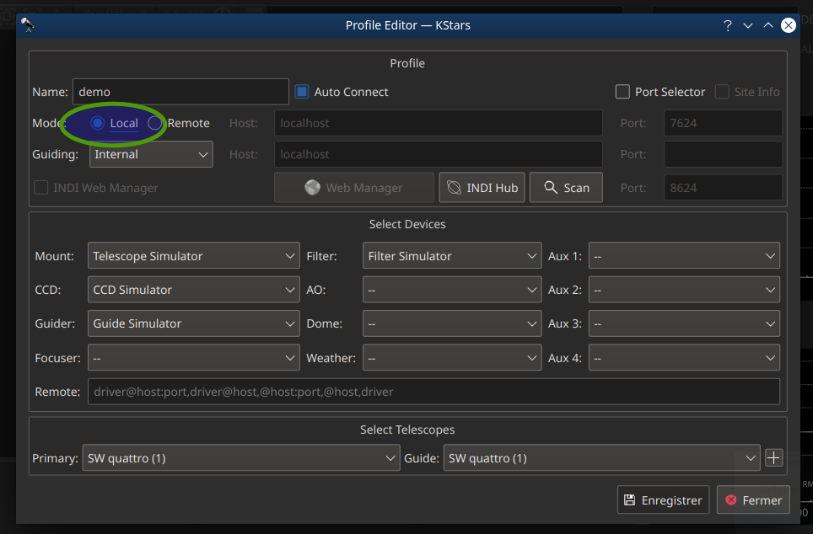The height and width of the screenshot is (534, 813).
Task: Click the empty Guiding Port field
Action: (723, 154)
